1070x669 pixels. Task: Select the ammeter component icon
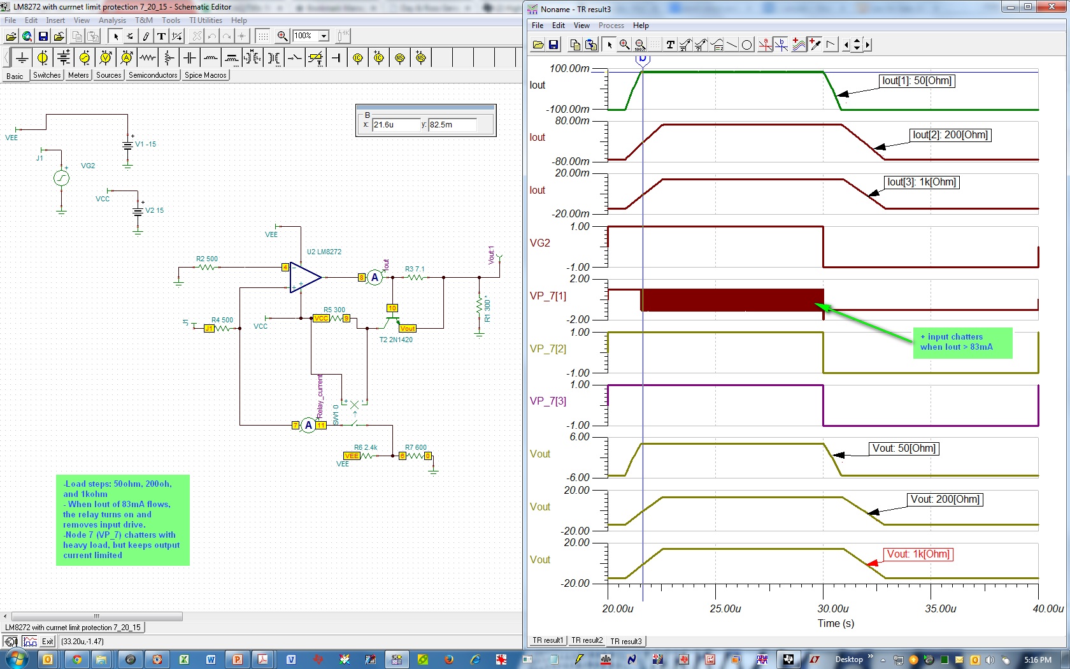click(127, 58)
